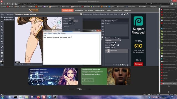Click the orange Фотошоп Онлайн button
Screen dimensions: 177x99
(67, 10)
